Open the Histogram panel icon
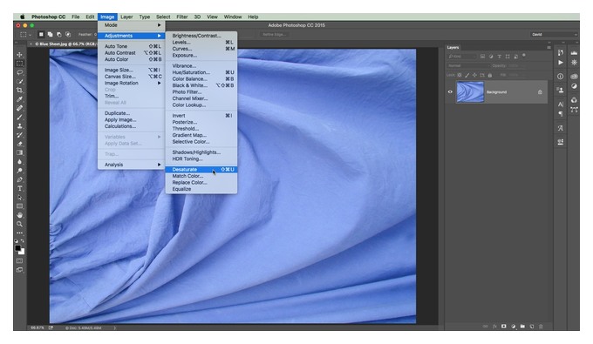Screen dimensions: 593x344 (574, 52)
